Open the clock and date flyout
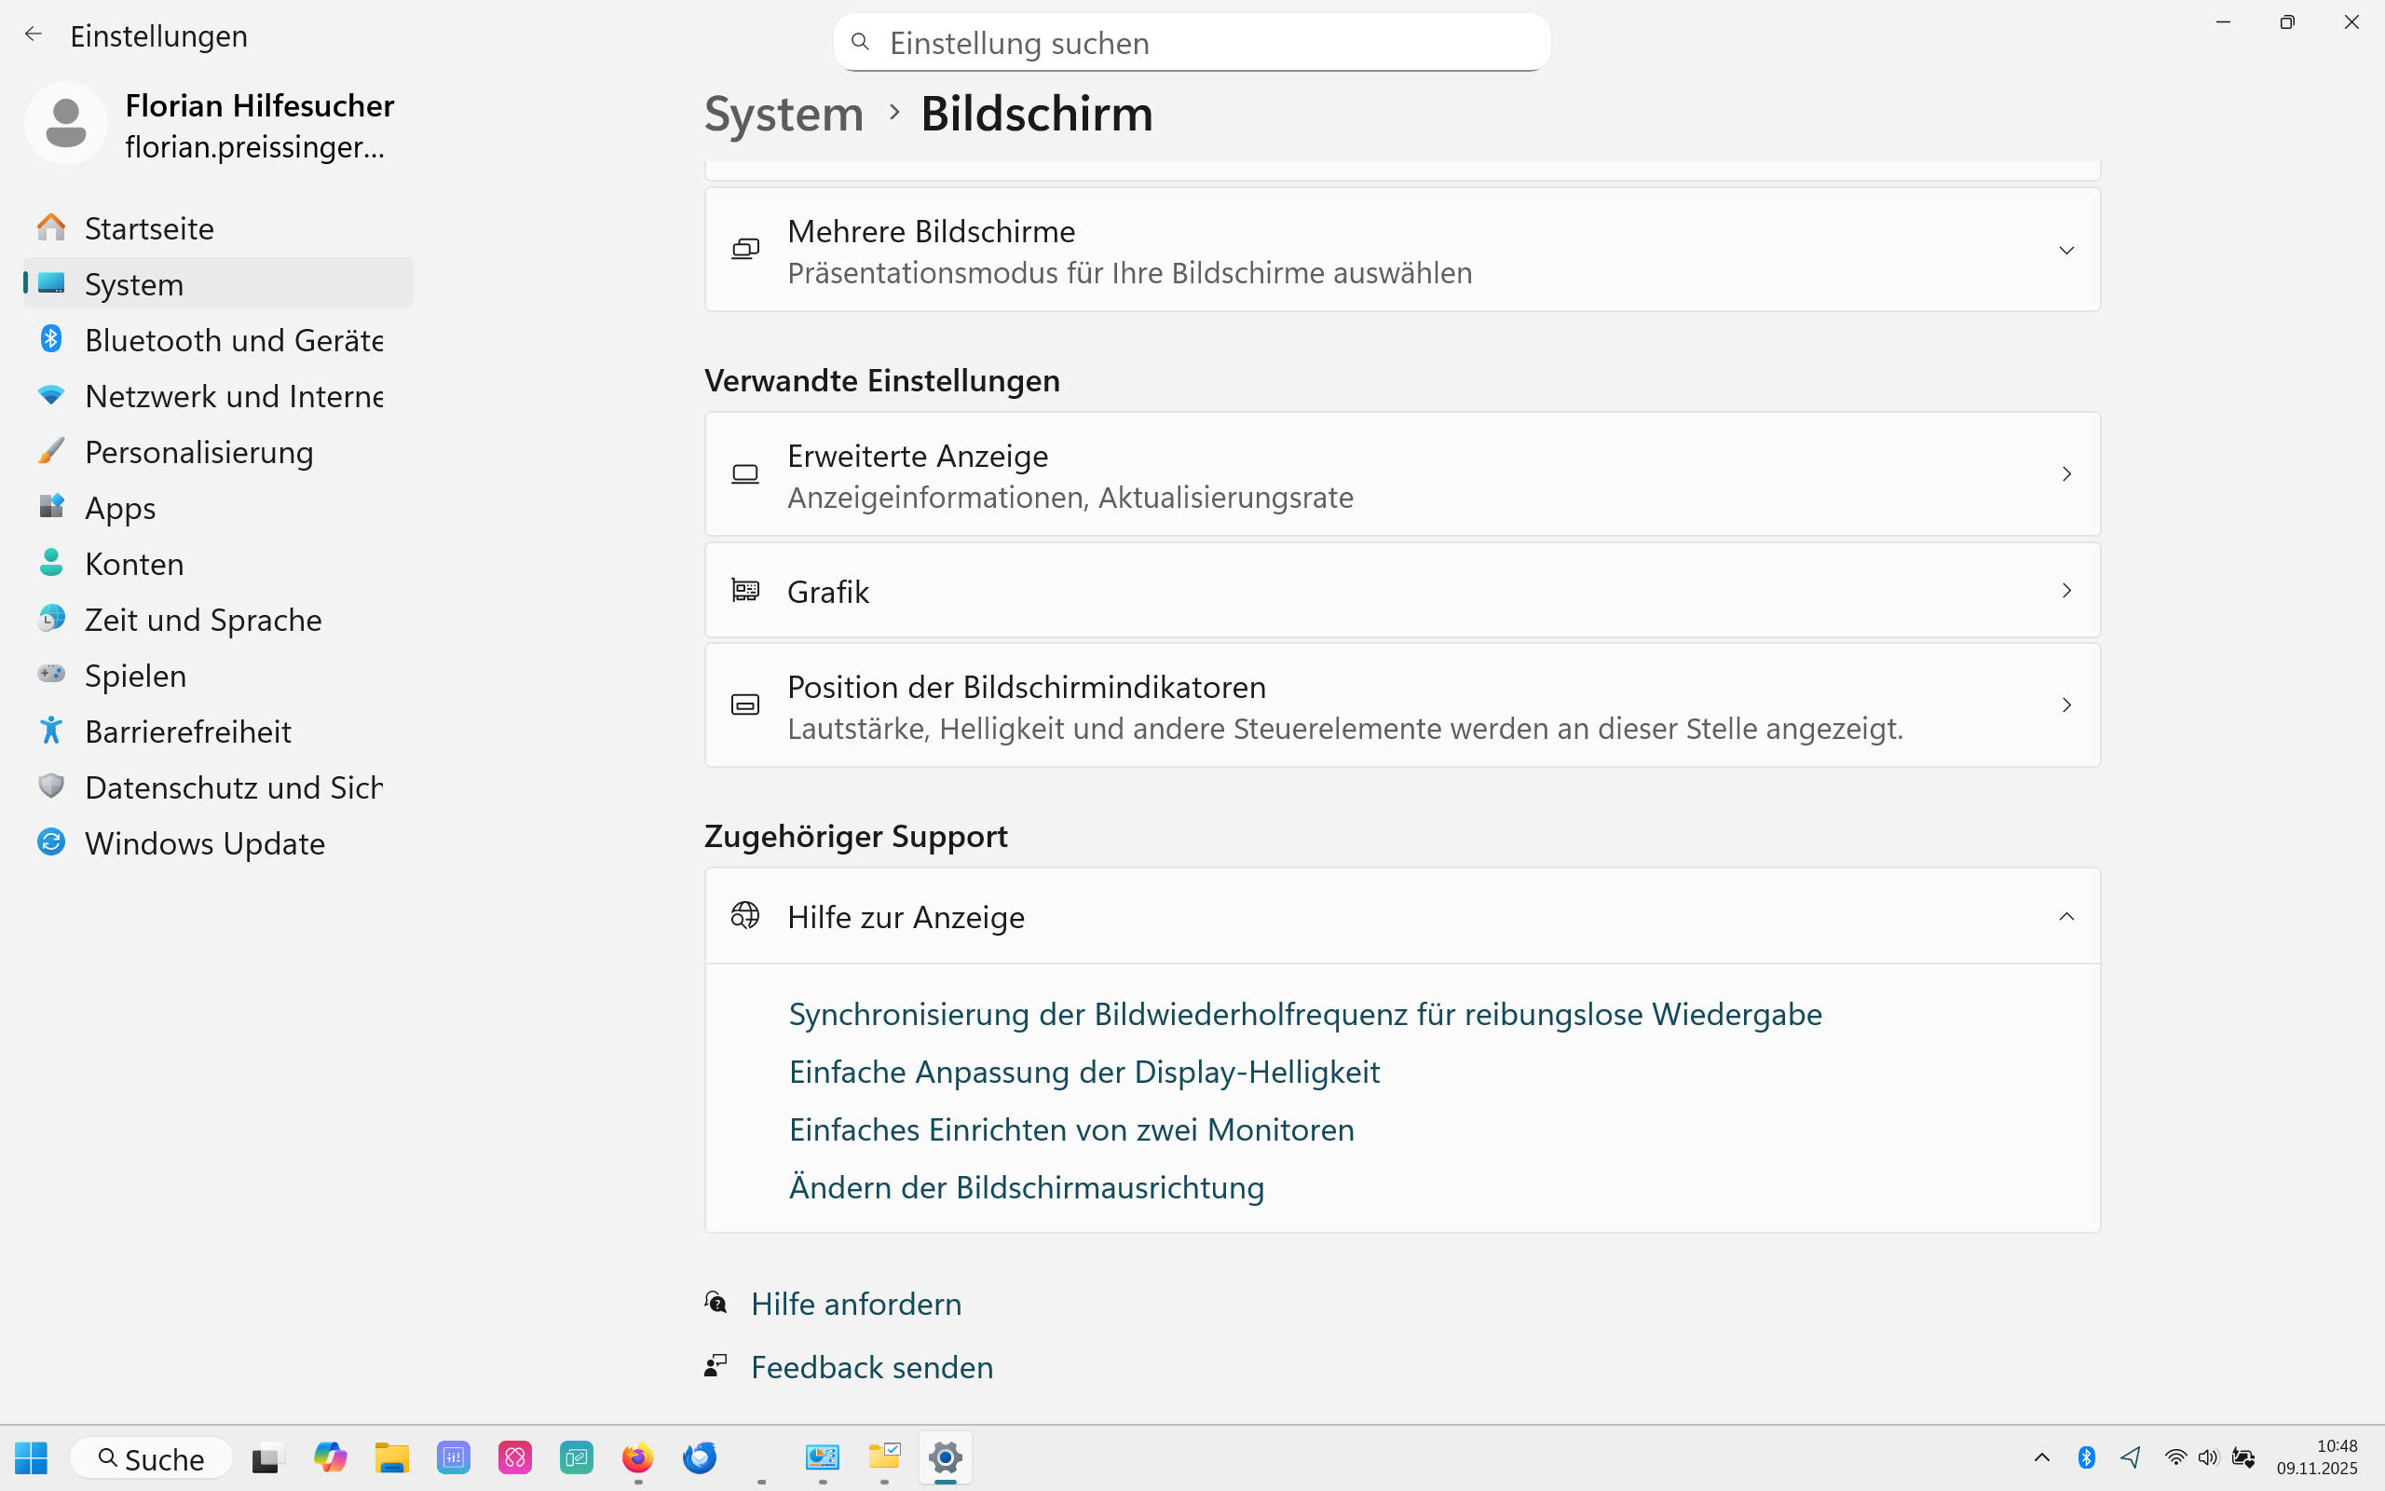 coord(2317,1457)
